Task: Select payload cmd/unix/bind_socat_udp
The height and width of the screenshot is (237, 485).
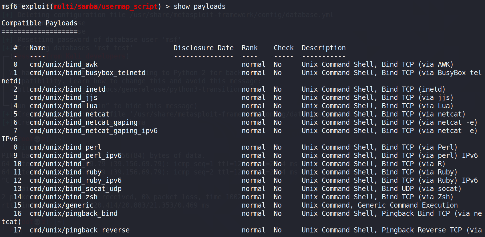Action: (75, 189)
